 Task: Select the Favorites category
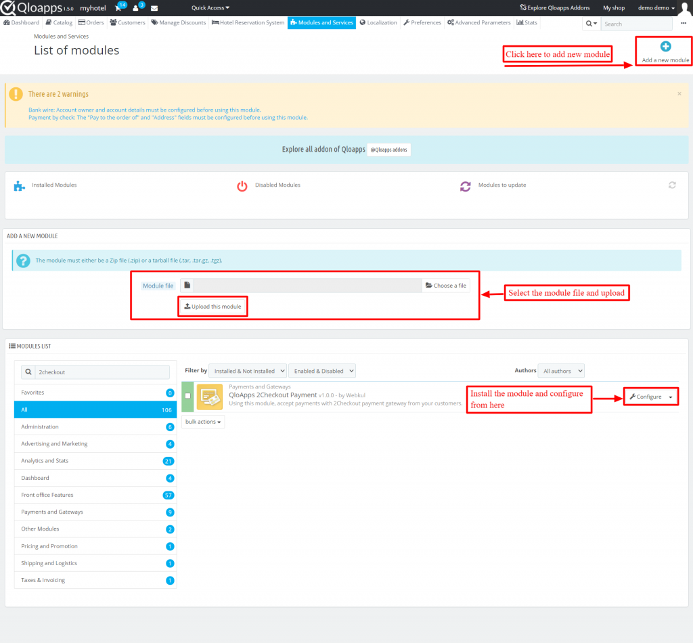pos(95,393)
